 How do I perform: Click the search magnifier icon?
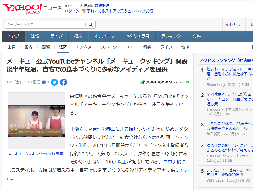point(91,25)
